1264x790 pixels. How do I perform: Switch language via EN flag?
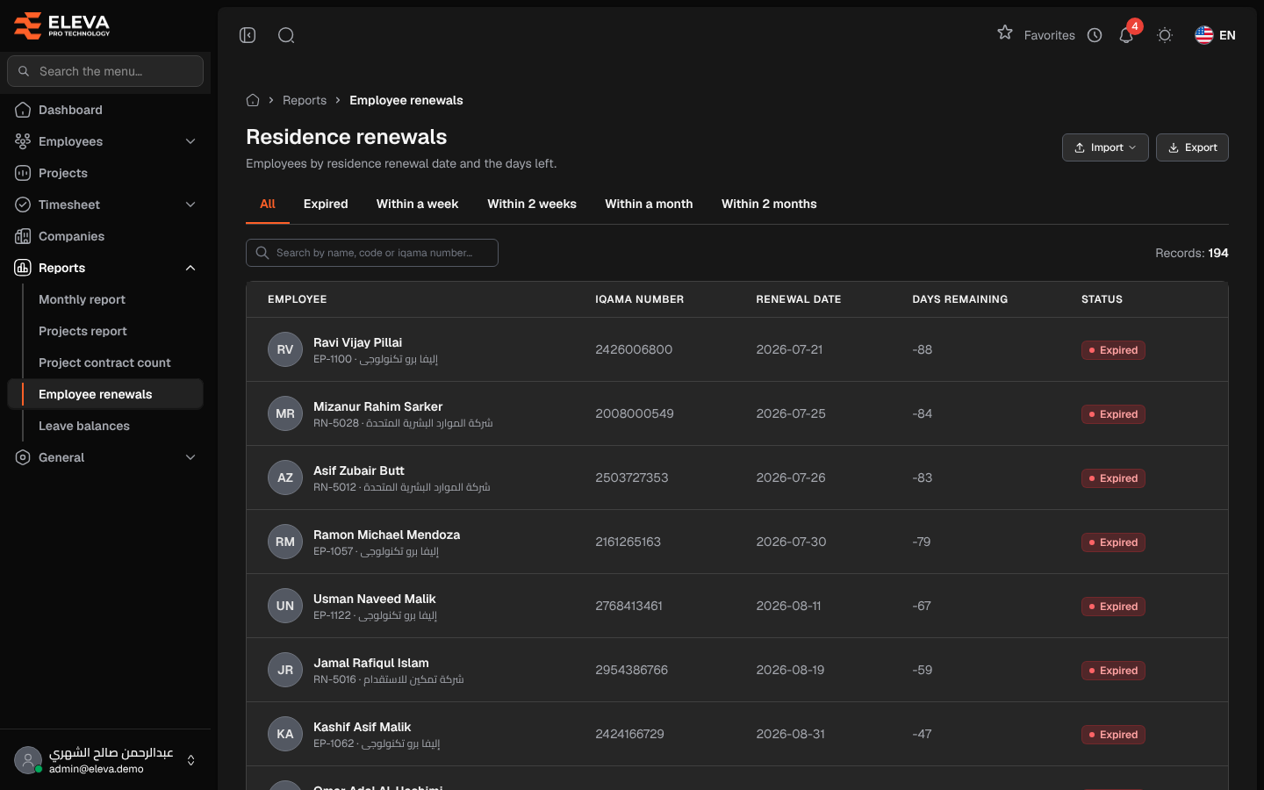coord(1216,35)
